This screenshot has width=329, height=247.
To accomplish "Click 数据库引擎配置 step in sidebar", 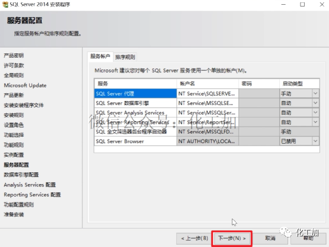I will point(21,175).
